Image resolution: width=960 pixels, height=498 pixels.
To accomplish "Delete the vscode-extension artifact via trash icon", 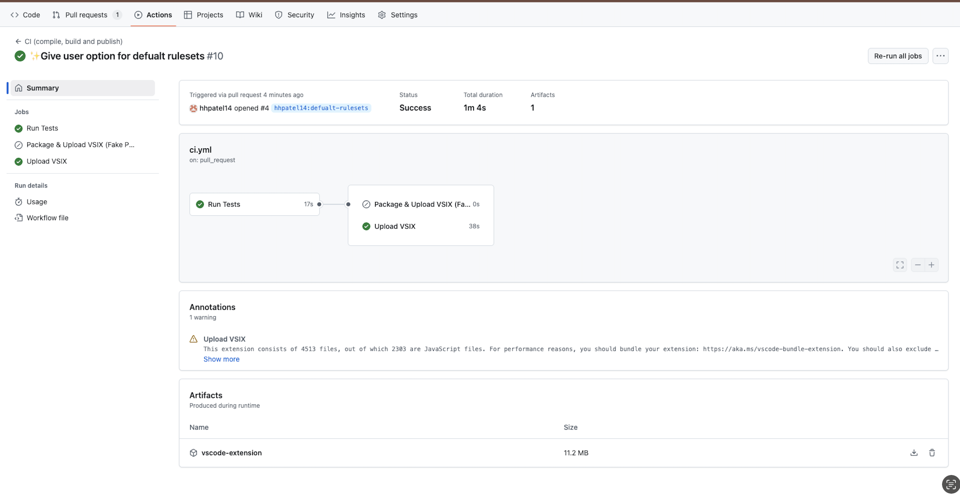I will click(932, 453).
